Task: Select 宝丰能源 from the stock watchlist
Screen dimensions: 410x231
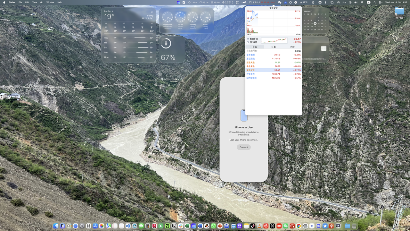Action: [x=251, y=55]
